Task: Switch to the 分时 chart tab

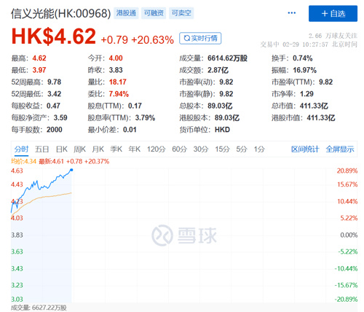Action: pos(21,149)
